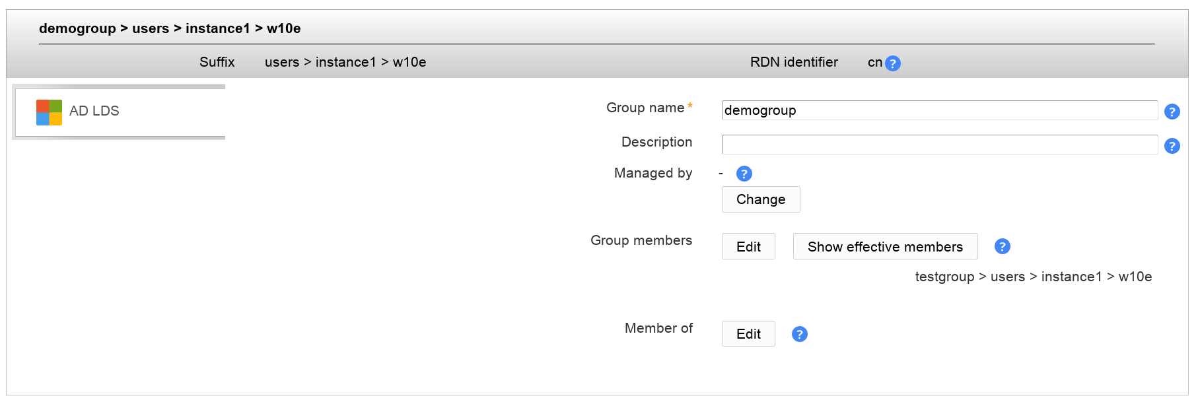Show help for Group members
The image size is (1200, 406).
[1002, 246]
